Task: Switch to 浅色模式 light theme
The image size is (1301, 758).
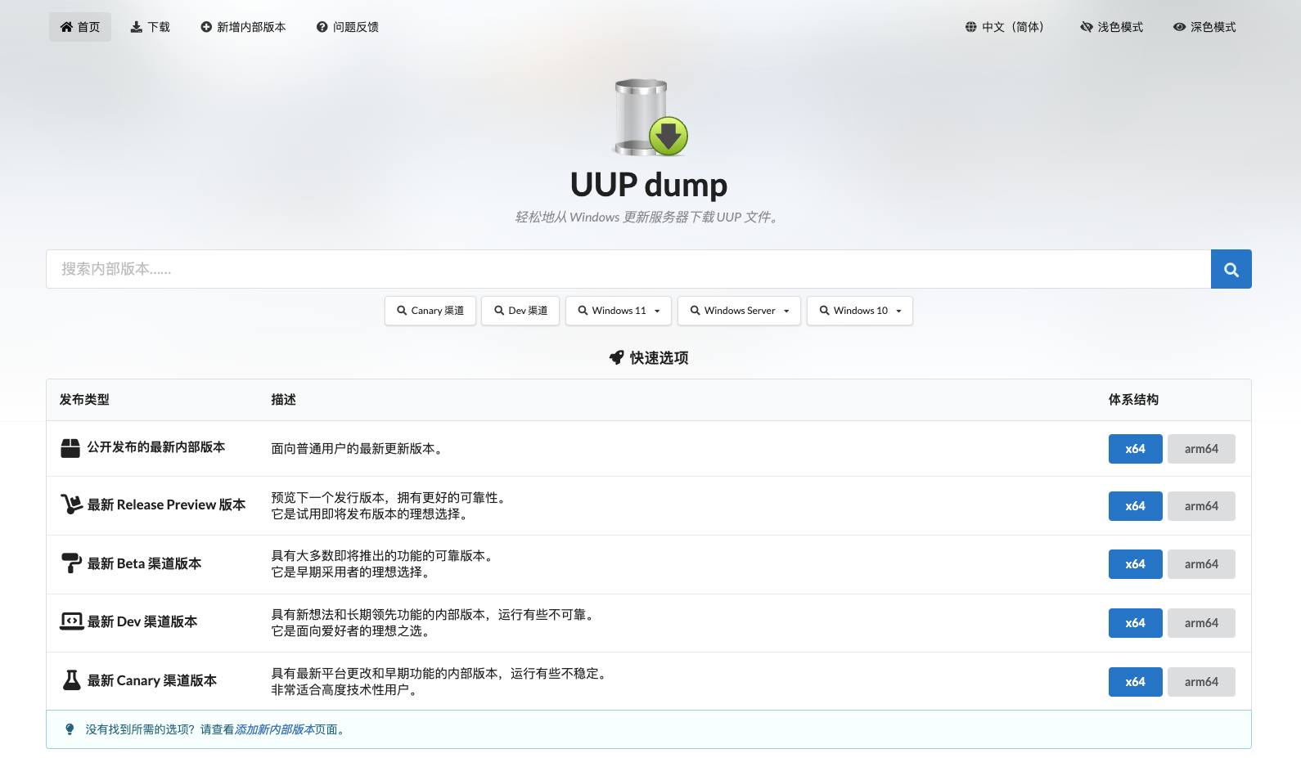Action: (x=1111, y=27)
